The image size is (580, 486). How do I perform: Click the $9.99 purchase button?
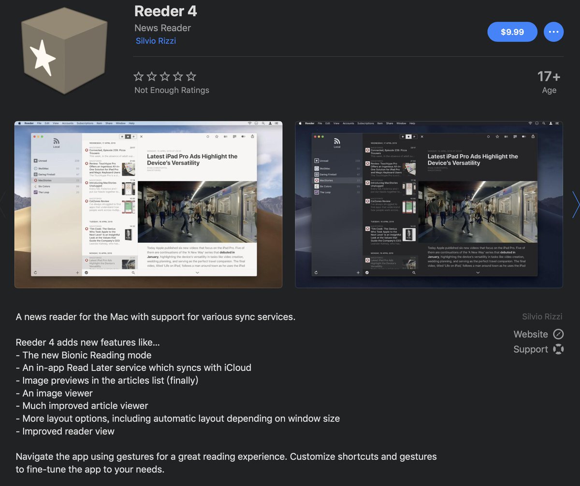pyautogui.click(x=512, y=32)
